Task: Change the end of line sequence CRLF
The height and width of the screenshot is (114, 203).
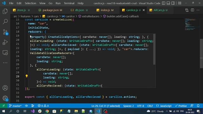Action: pos(150,106)
